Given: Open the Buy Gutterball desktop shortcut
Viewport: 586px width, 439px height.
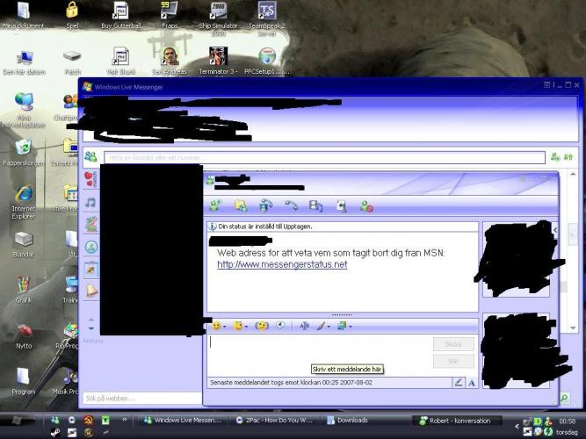Looking at the screenshot, I should click(120, 15).
